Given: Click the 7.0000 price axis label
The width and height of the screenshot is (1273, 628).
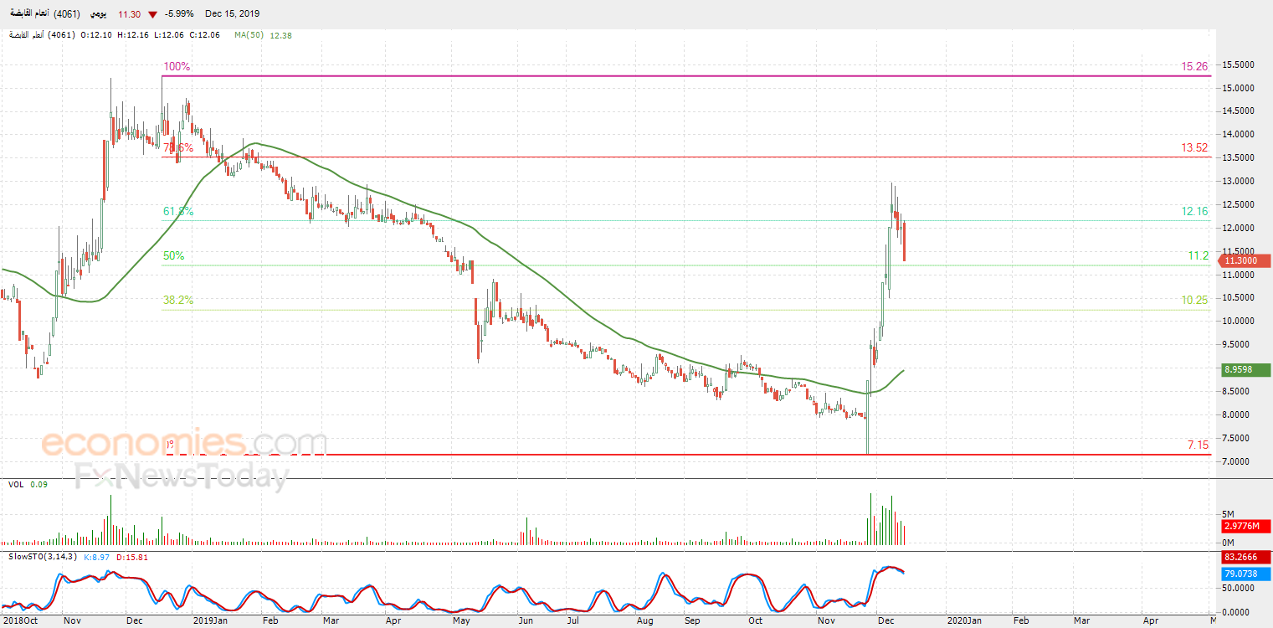Looking at the screenshot, I should (x=1235, y=462).
